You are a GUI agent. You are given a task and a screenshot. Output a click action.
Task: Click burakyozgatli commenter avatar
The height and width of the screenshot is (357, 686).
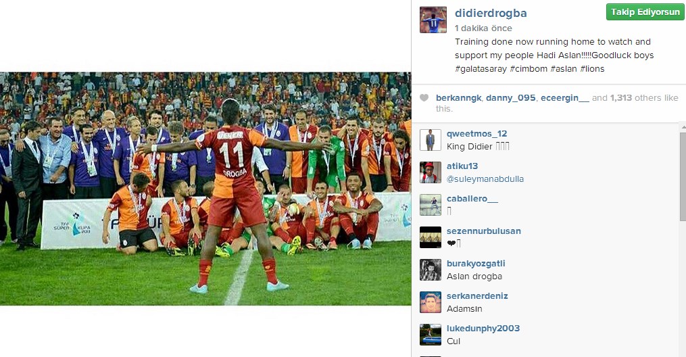coord(431,270)
